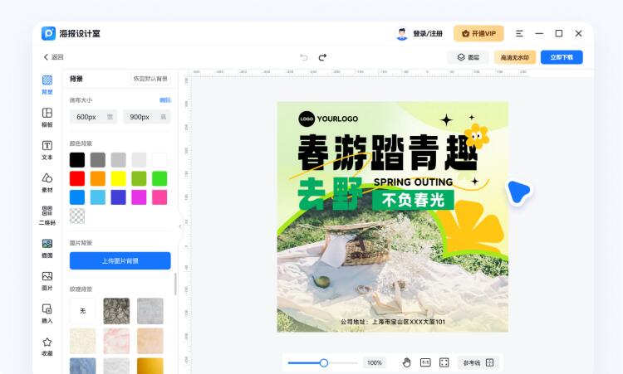Open the hamburger menu in title bar
Screen dimensions: 623x374
519,34
